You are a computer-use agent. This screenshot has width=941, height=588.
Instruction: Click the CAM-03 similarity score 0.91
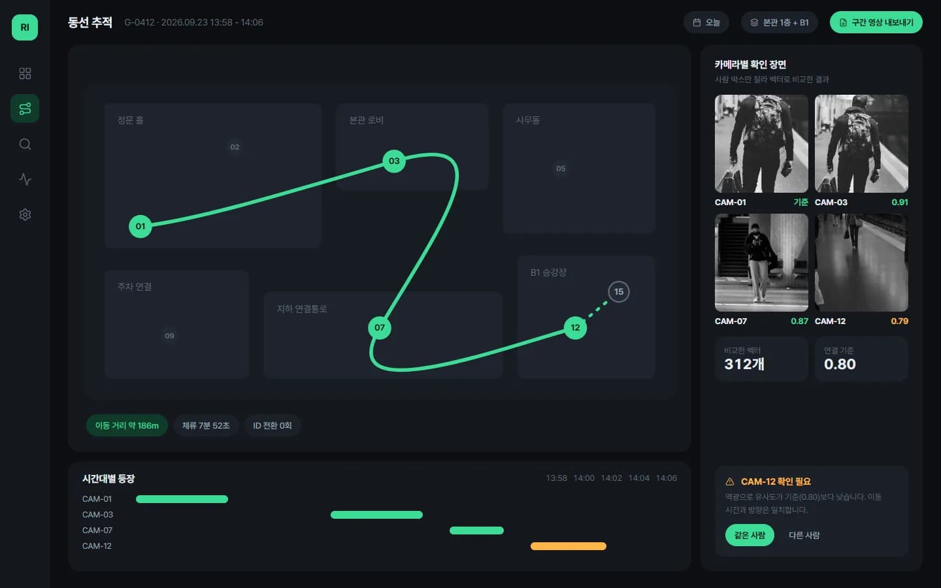[x=900, y=202]
